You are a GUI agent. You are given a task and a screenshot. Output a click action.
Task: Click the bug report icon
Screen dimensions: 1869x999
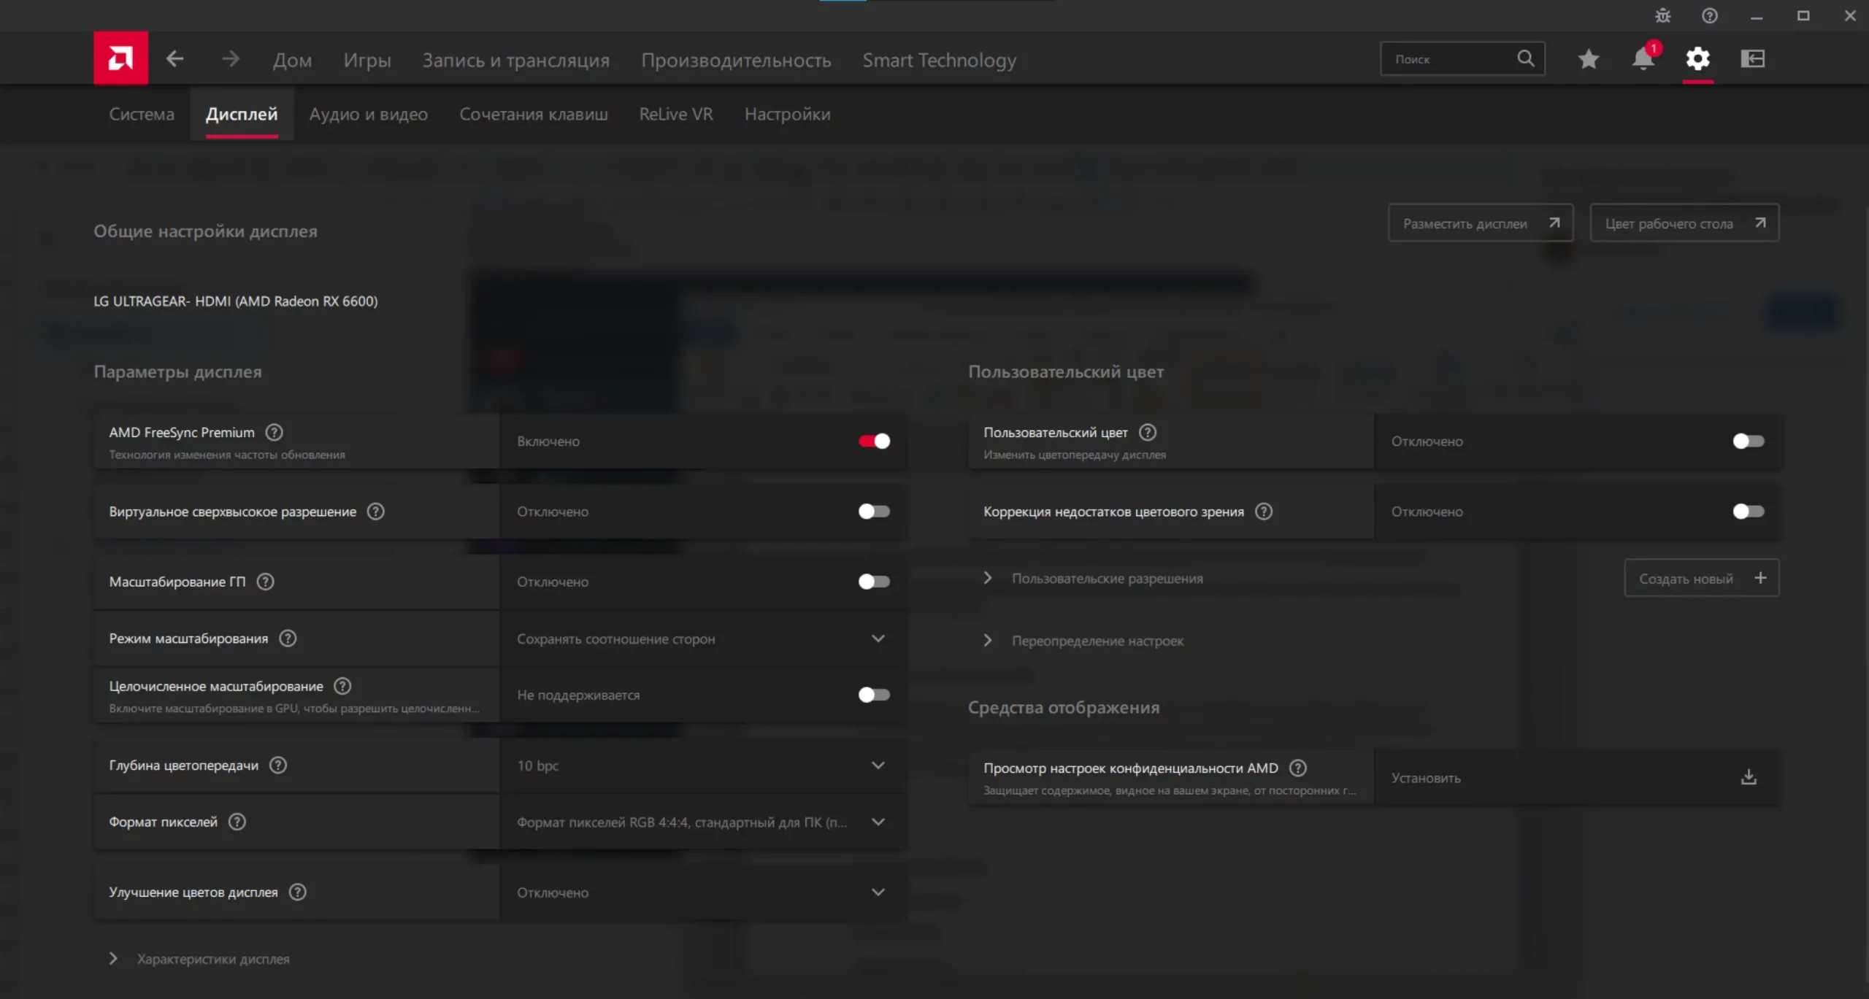[1662, 16]
